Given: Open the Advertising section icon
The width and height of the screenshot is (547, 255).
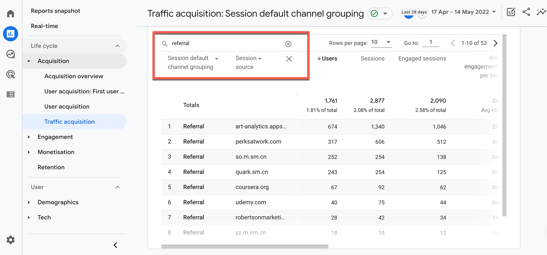Looking at the screenshot, I should tap(10, 74).
